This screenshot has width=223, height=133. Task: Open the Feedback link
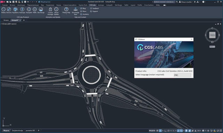pyautogui.click(x=94, y=8)
